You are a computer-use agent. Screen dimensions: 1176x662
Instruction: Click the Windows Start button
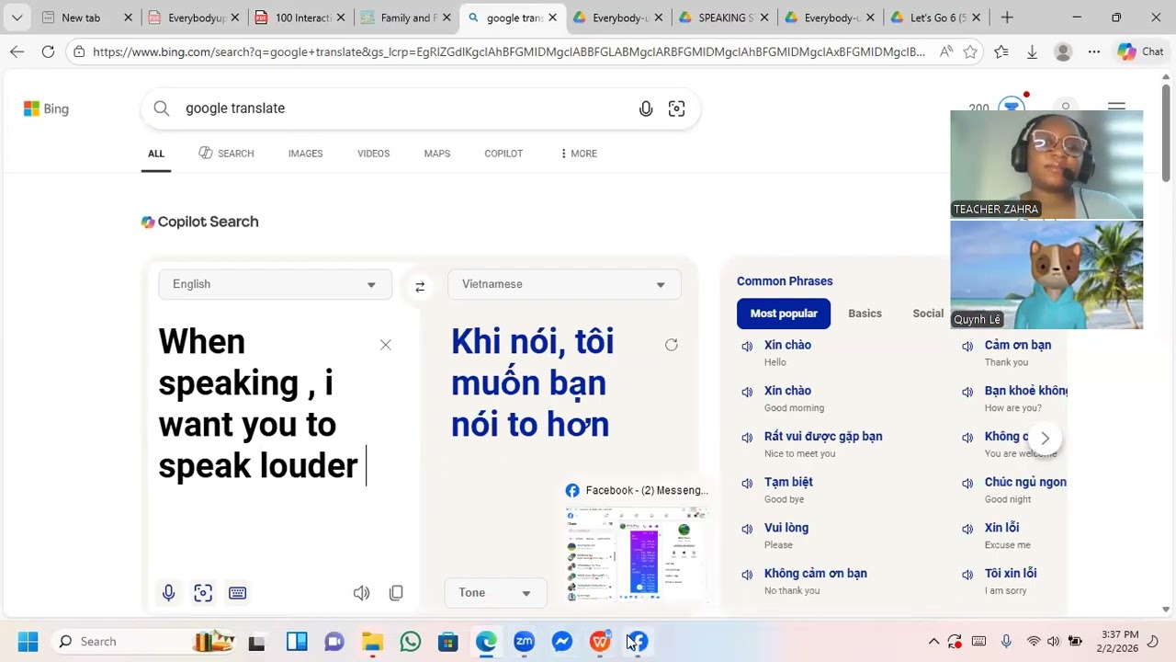coord(28,641)
